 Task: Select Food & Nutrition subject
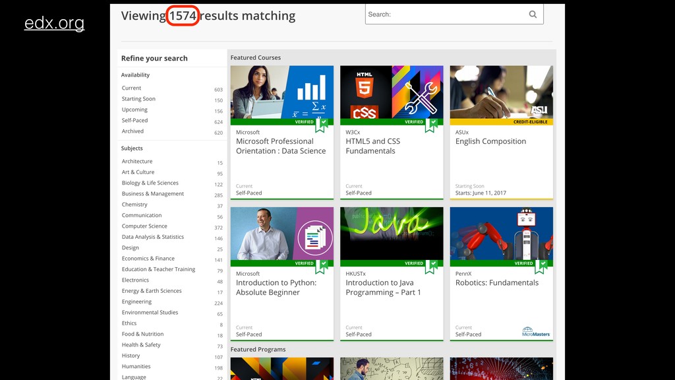142,333
